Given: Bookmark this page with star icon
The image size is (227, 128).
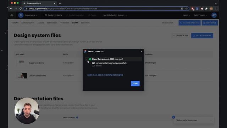Looking at the screenshot, I should coord(187,9).
